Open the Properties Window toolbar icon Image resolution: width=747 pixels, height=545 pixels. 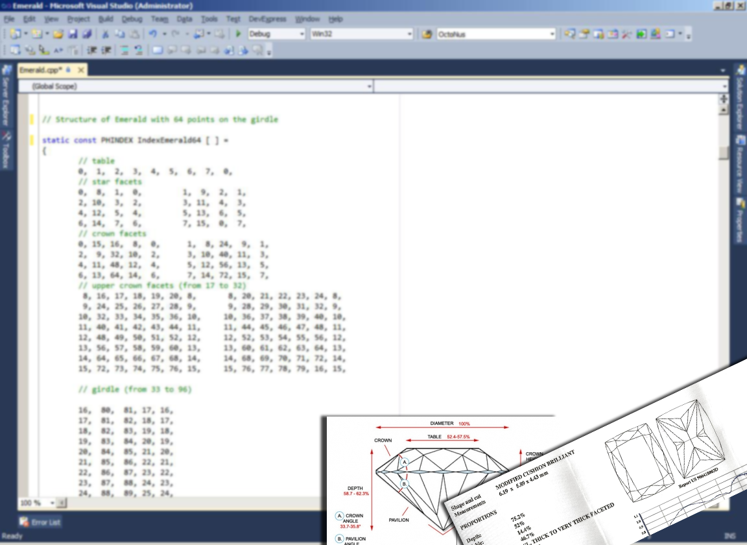(x=584, y=34)
